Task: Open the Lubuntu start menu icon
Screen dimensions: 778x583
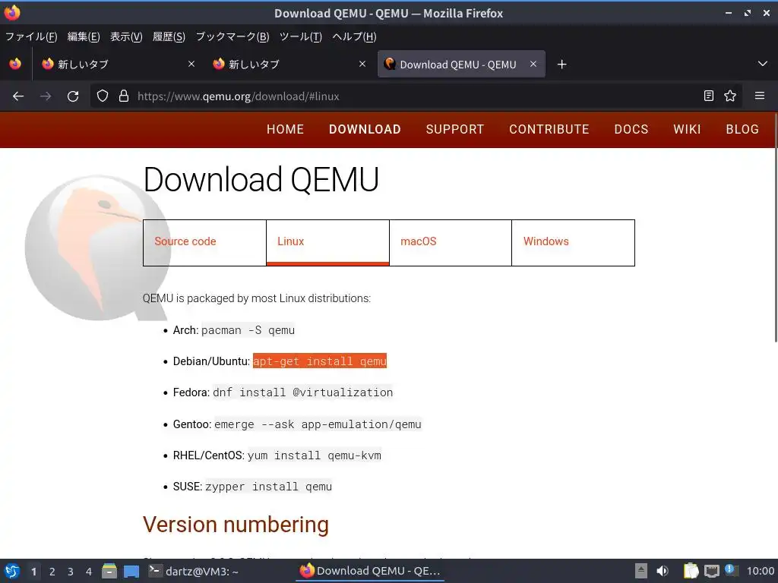Action: [12, 571]
